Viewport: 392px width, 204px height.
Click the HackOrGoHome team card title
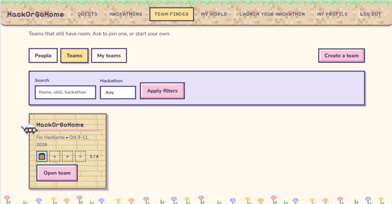[60, 125]
